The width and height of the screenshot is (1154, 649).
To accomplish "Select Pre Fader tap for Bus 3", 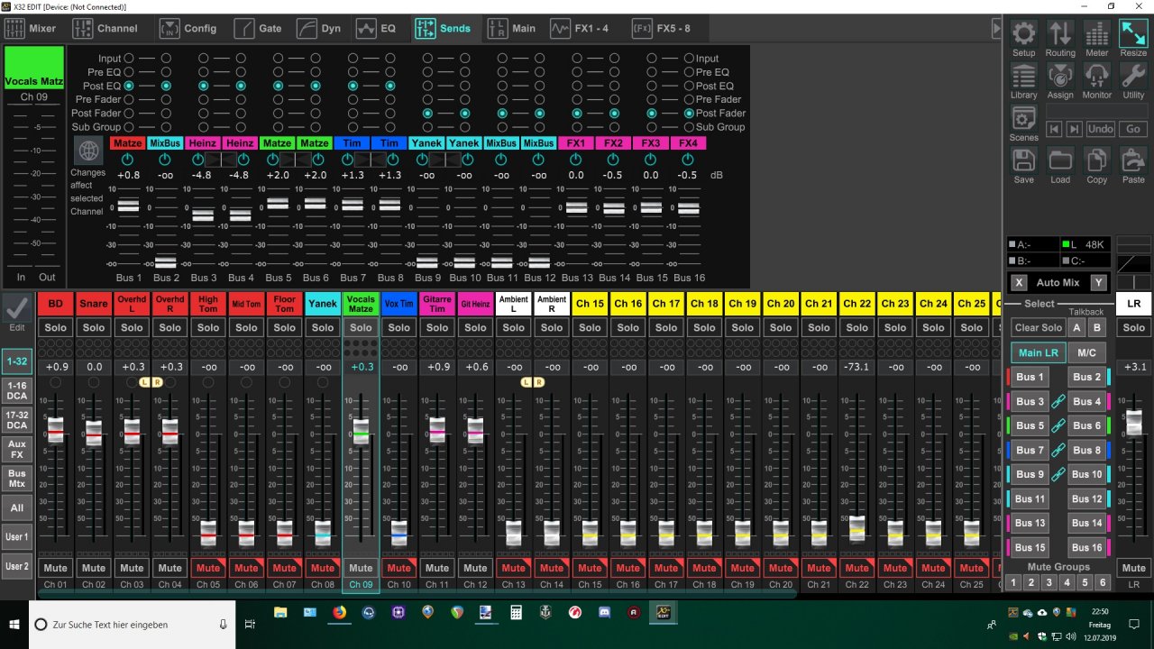I will 204,99.
